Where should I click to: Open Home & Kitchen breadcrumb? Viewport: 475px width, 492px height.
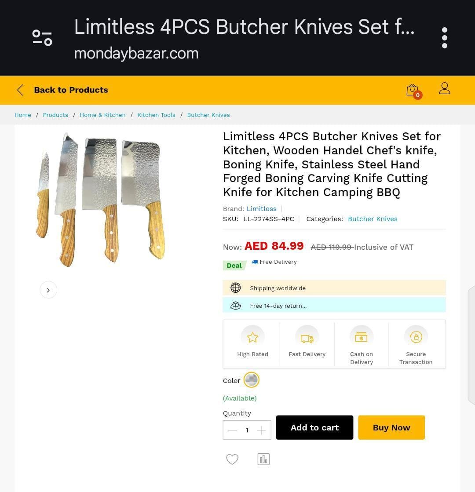[102, 115]
